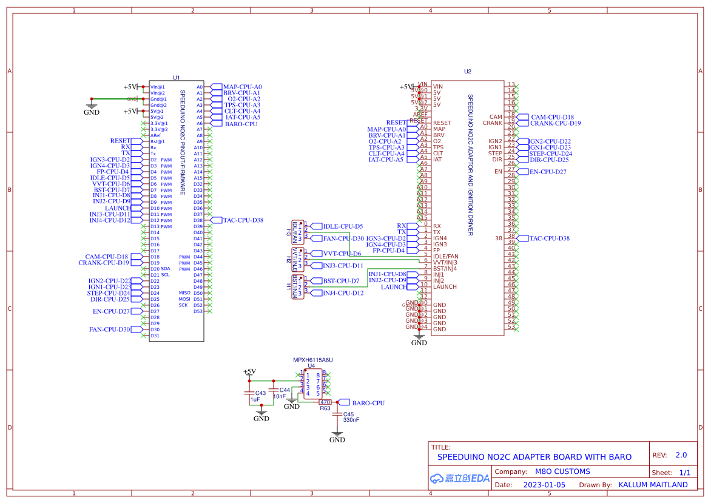The image size is (711, 503).
Task: Click the GND symbol beneath the U2 adaptor
Action: pos(419,338)
